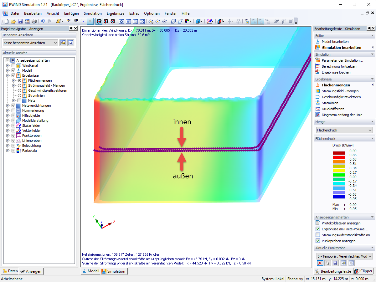Click the Zoom magnifier toolbar icon

135,21
